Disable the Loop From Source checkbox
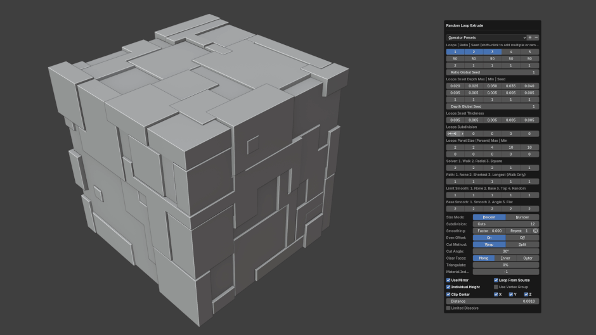Viewport: 596px width, 335px height. (496, 280)
